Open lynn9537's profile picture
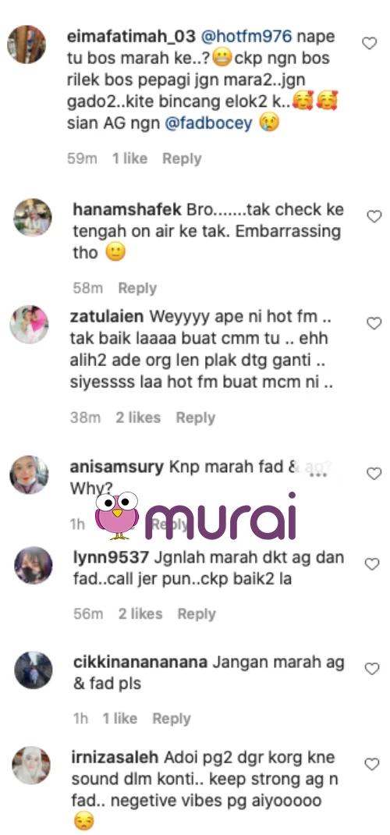This screenshot has width=390, height=835. [x=33, y=565]
